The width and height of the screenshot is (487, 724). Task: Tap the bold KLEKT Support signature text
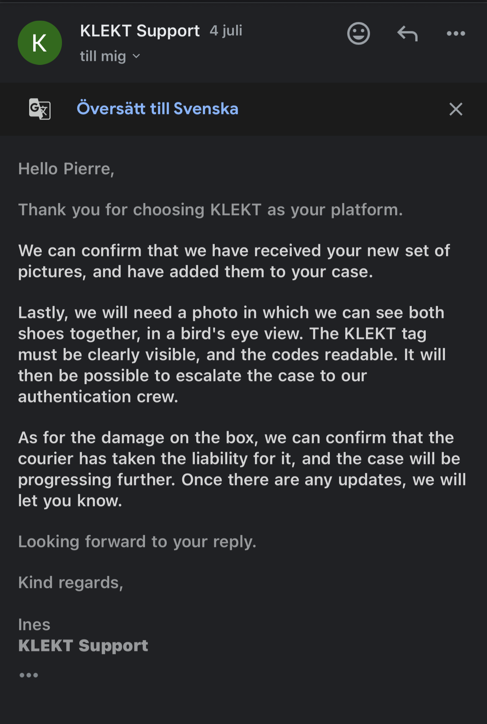coord(83,646)
